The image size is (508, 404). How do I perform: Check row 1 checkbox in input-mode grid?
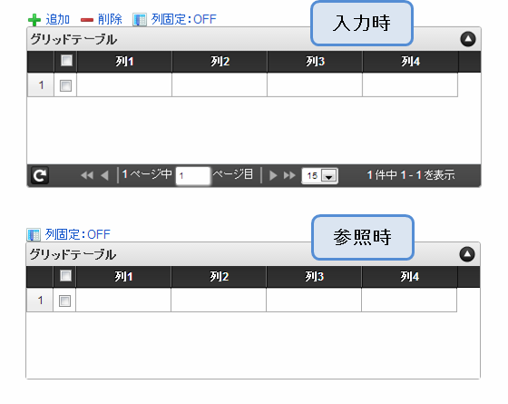65,85
